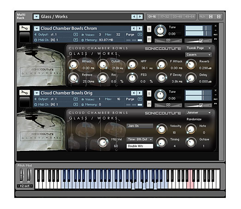Click keyboard octave shift down arrow
The height and width of the screenshot is (209, 241).
click(x=18, y=186)
